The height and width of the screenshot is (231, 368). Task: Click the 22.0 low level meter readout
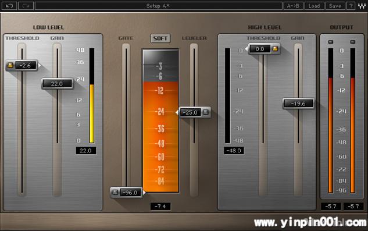point(86,151)
